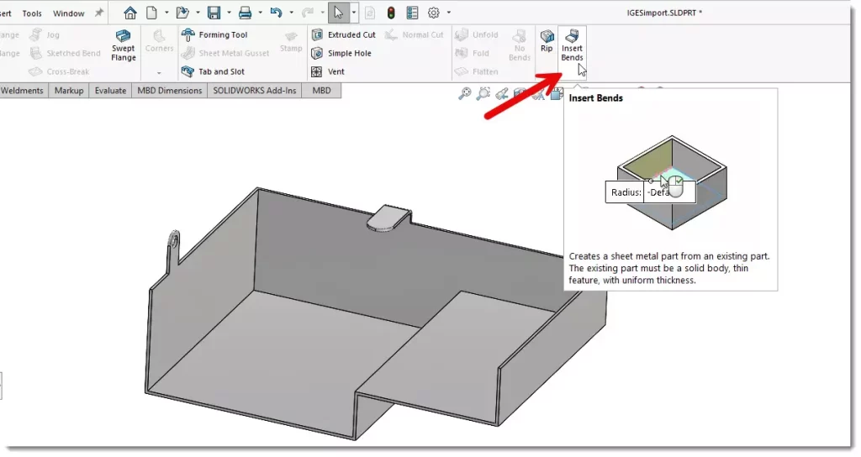Expand the Save dropdown arrow

pyautogui.click(x=229, y=13)
